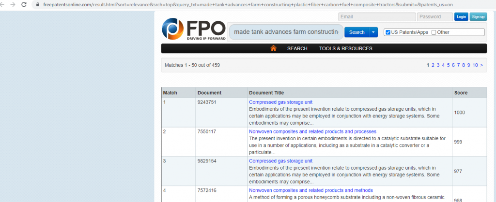Go to home via orange house icon
496x202 pixels.
pyautogui.click(x=273, y=48)
